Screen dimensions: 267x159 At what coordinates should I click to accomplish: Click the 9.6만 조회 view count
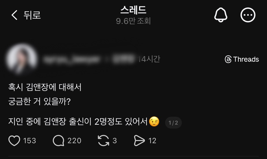[x=133, y=21]
